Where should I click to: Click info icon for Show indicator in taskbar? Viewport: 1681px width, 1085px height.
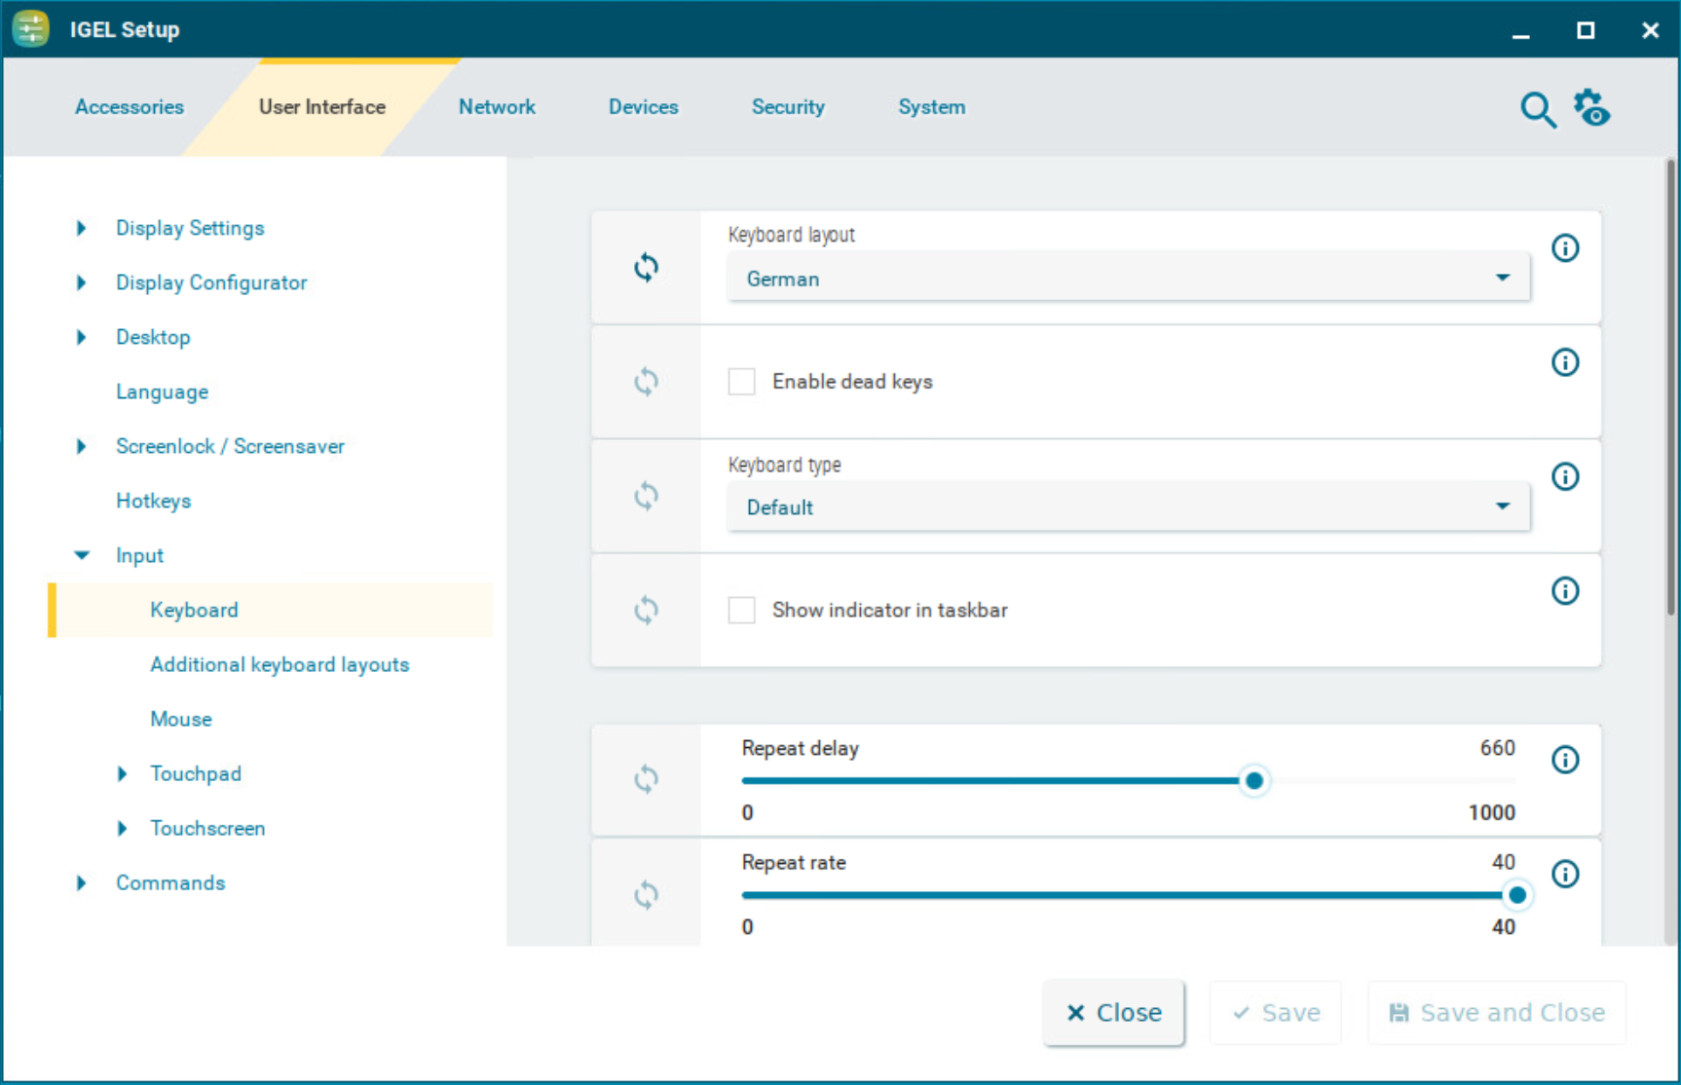[x=1564, y=591]
